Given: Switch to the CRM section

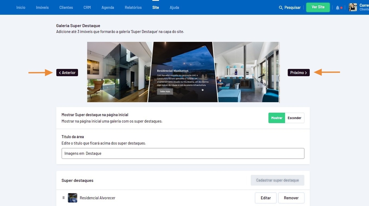Looking at the screenshot, I should click(87, 8).
